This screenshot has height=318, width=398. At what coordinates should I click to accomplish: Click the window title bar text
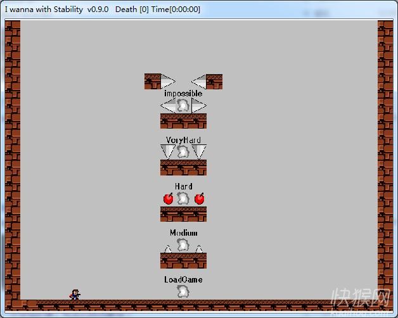tap(103, 10)
